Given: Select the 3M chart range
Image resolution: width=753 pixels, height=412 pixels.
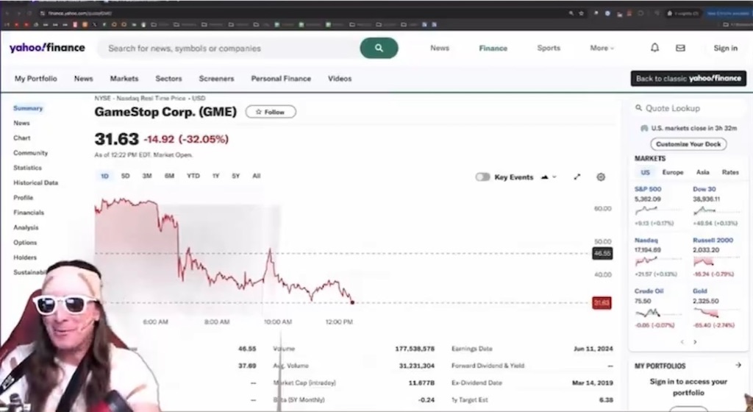Looking at the screenshot, I should click(147, 177).
